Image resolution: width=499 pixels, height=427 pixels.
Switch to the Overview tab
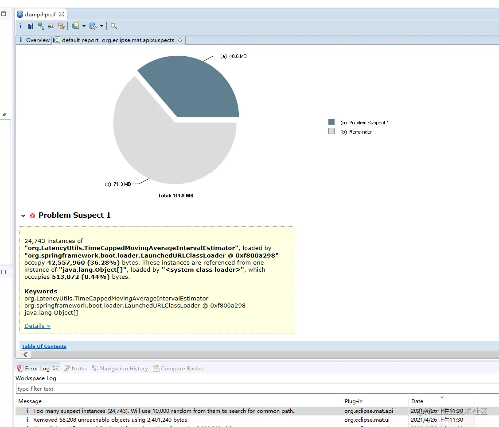35,40
